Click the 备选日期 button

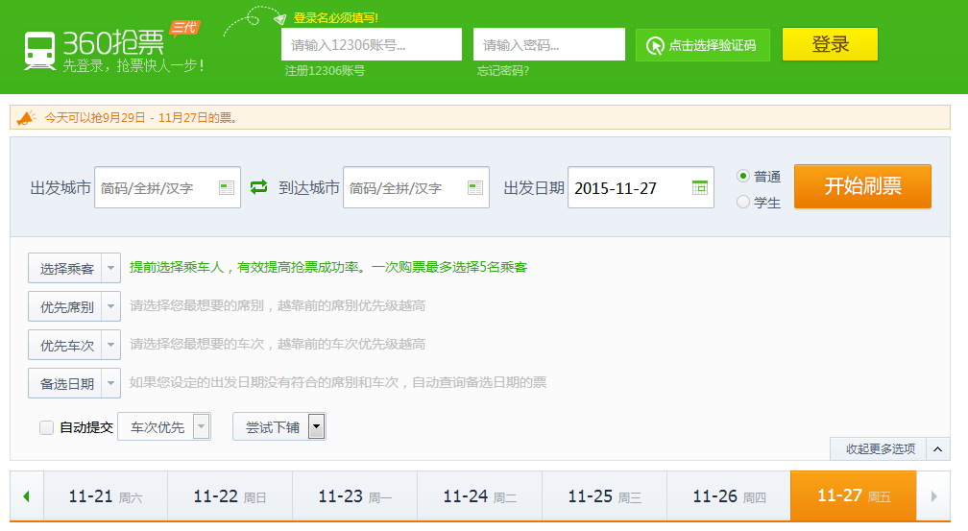[x=65, y=383]
